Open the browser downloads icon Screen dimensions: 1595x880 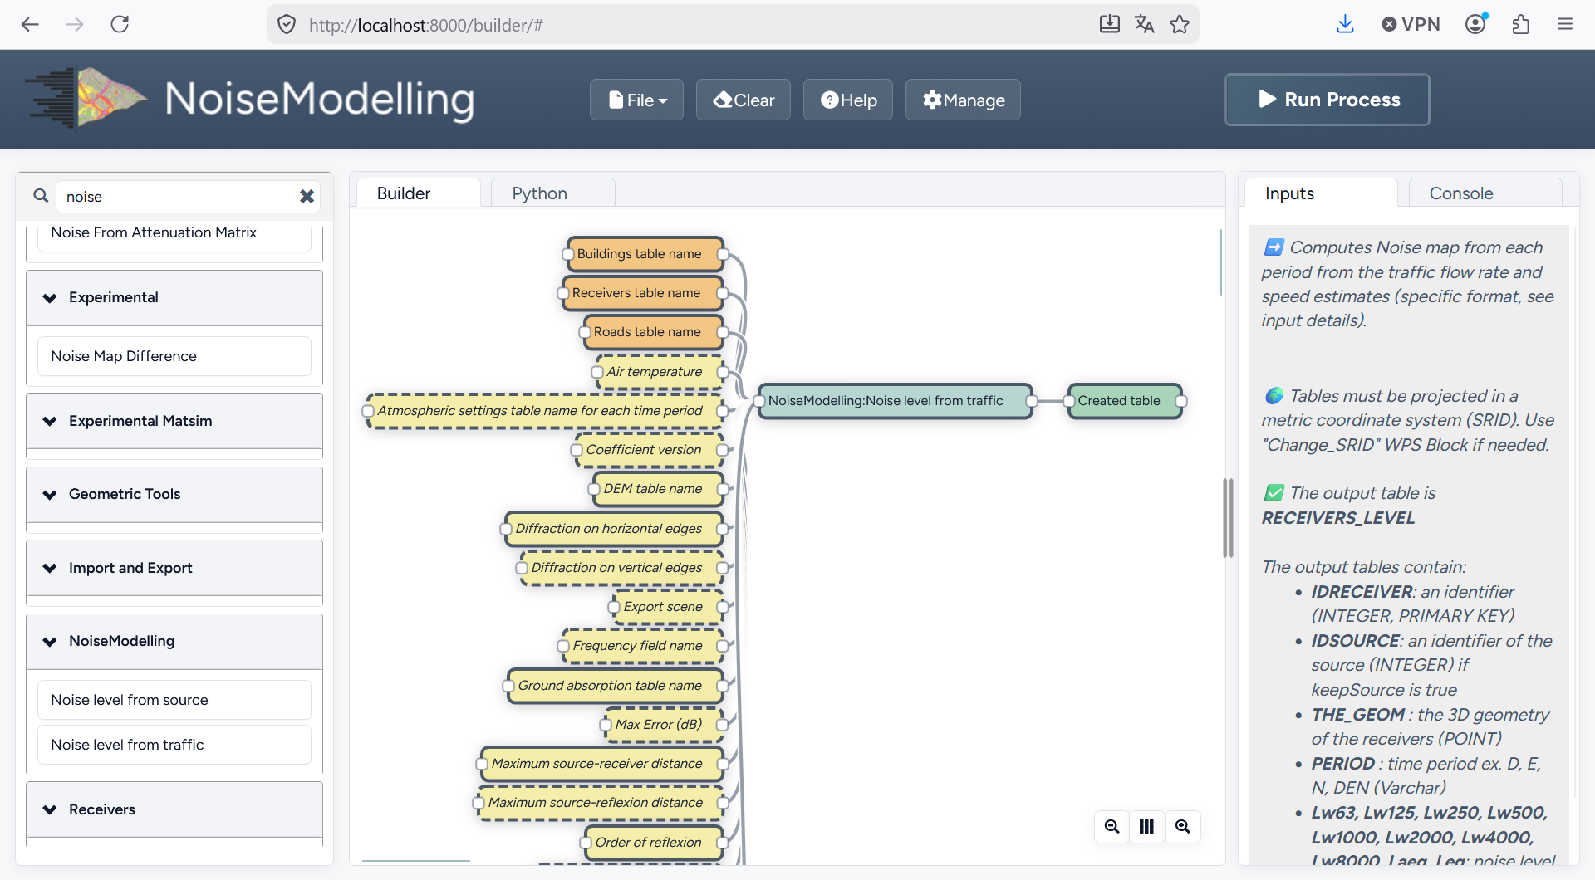pyautogui.click(x=1345, y=24)
